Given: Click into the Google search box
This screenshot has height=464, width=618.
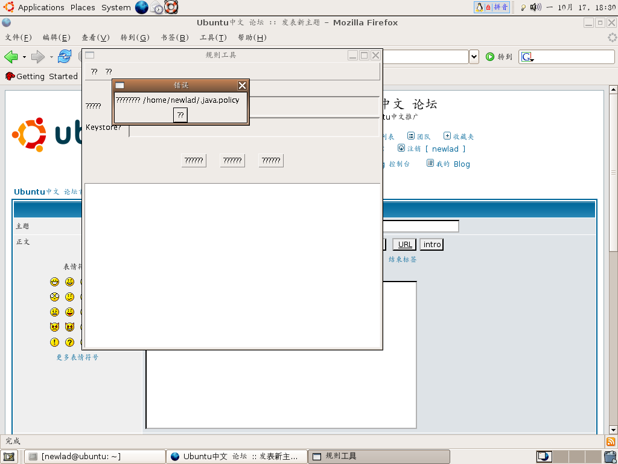Looking at the screenshot, I should 575,57.
